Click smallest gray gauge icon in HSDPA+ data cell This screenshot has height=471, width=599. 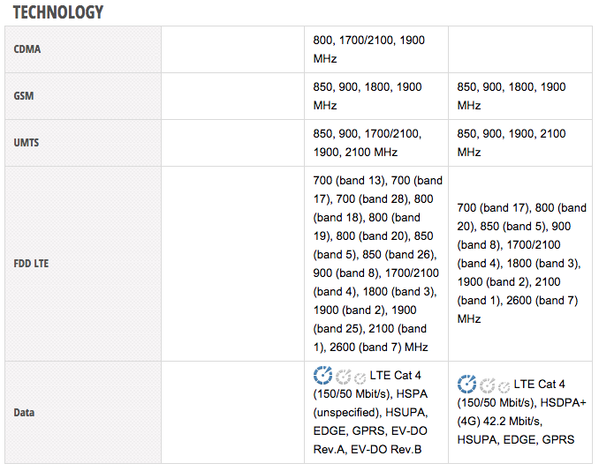point(504,387)
